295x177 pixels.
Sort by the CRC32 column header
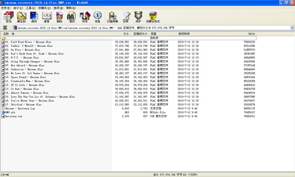click(248, 34)
